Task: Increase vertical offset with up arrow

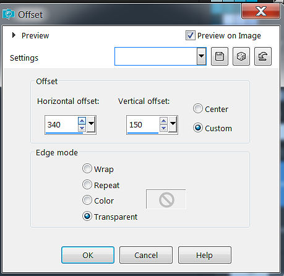Action: click(163, 121)
